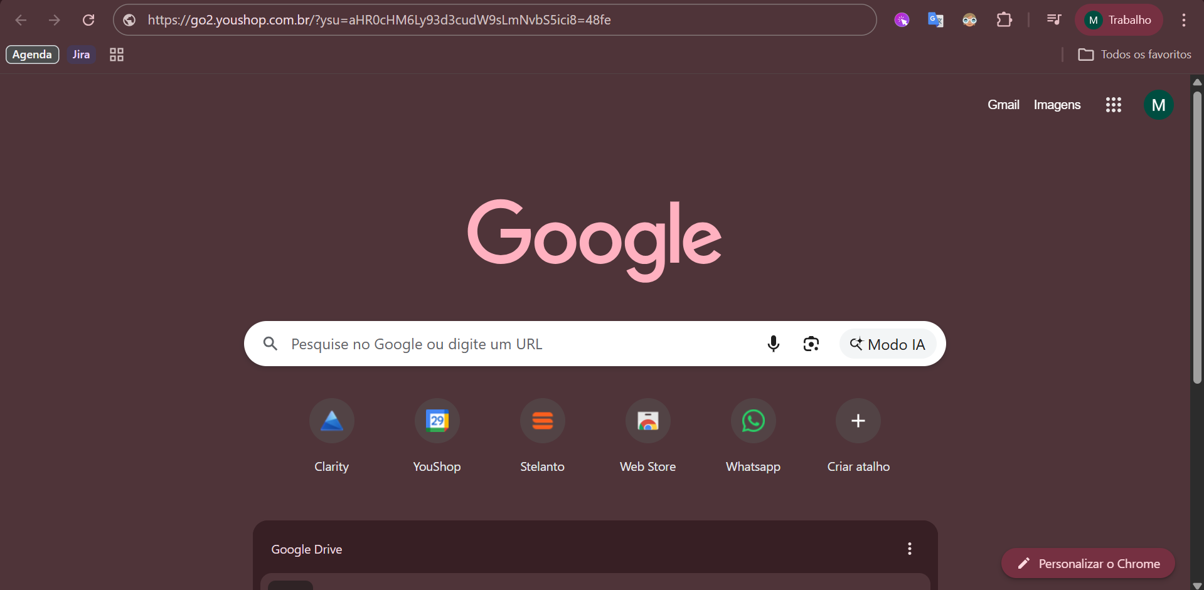This screenshot has height=590, width=1204.
Task: Click the browser forward arrow
Action: pos(55,20)
